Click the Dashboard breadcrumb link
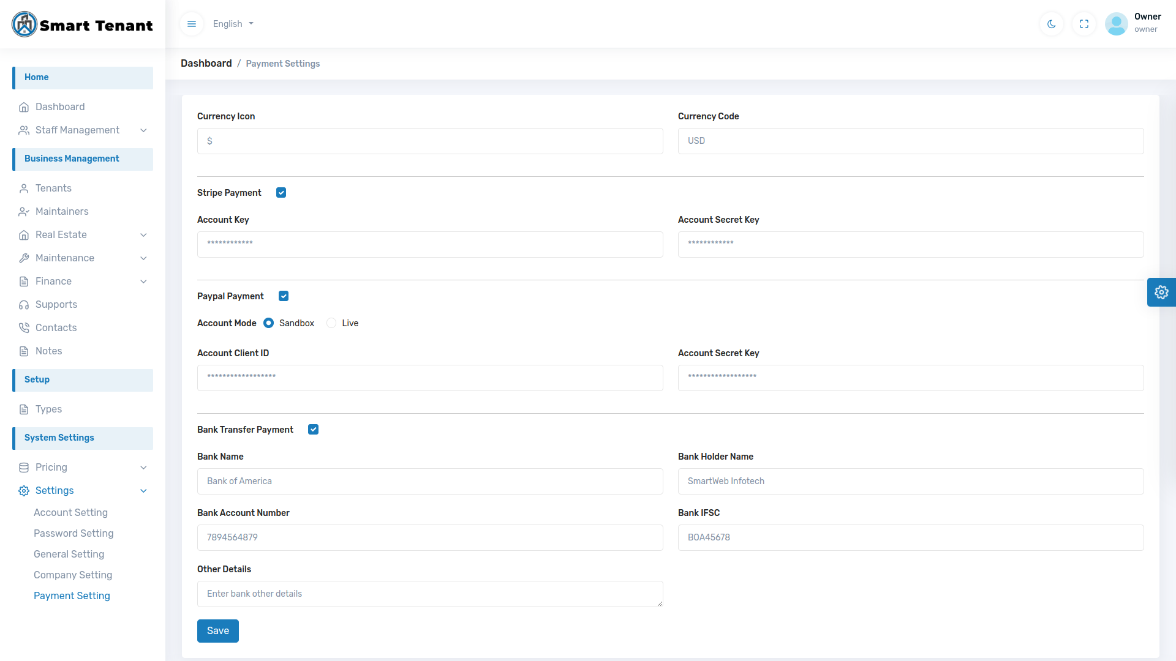 (x=206, y=64)
